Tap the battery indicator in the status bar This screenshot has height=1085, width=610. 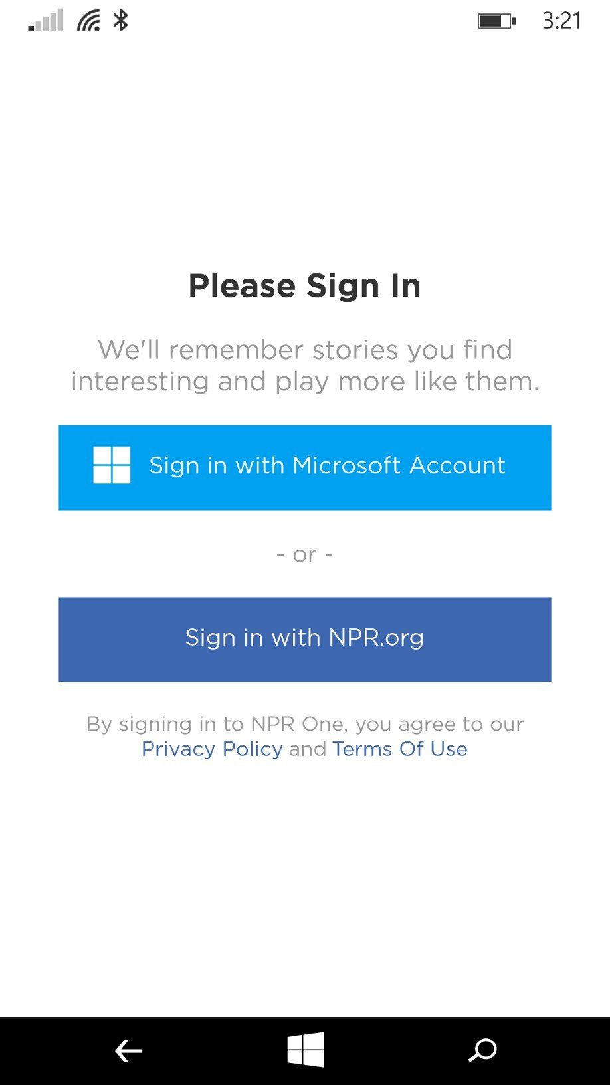click(x=494, y=21)
